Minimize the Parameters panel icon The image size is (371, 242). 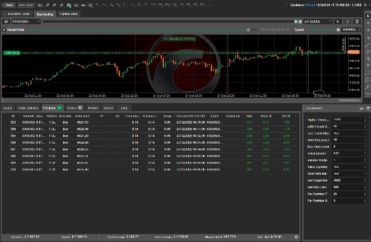coord(361,109)
